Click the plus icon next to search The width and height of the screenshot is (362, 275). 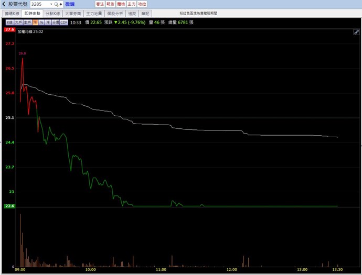61,4
